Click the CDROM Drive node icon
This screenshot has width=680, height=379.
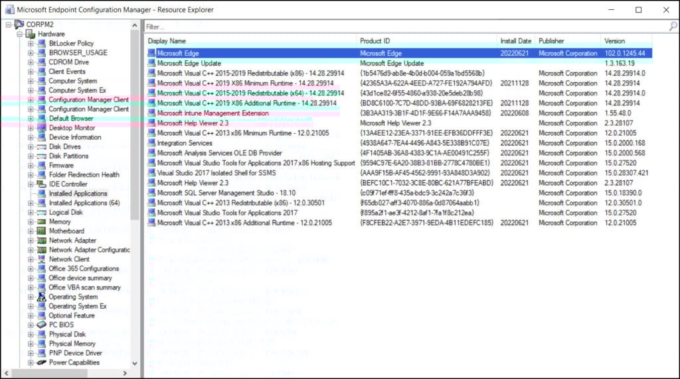[x=42, y=62]
